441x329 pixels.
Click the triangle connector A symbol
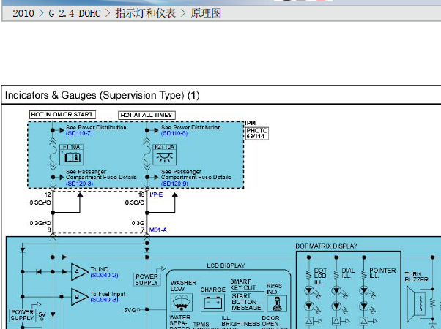pyautogui.click(x=79, y=272)
